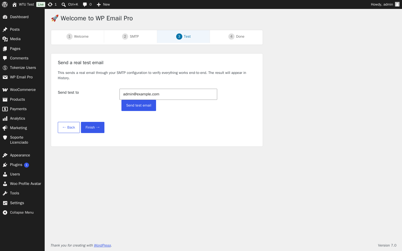Click the Collapse Menu arrow icon
This screenshot has height=251, width=402.
5,213
